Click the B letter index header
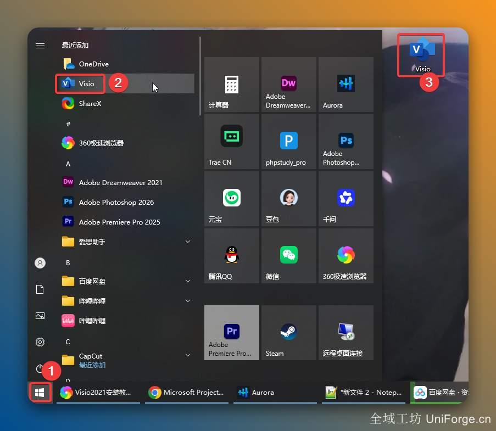Viewport: 496px width, 431px height. coord(68,263)
